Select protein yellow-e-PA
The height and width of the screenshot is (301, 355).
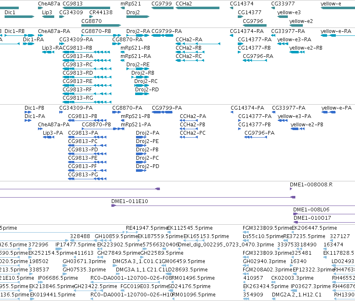click(x=336, y=108)
